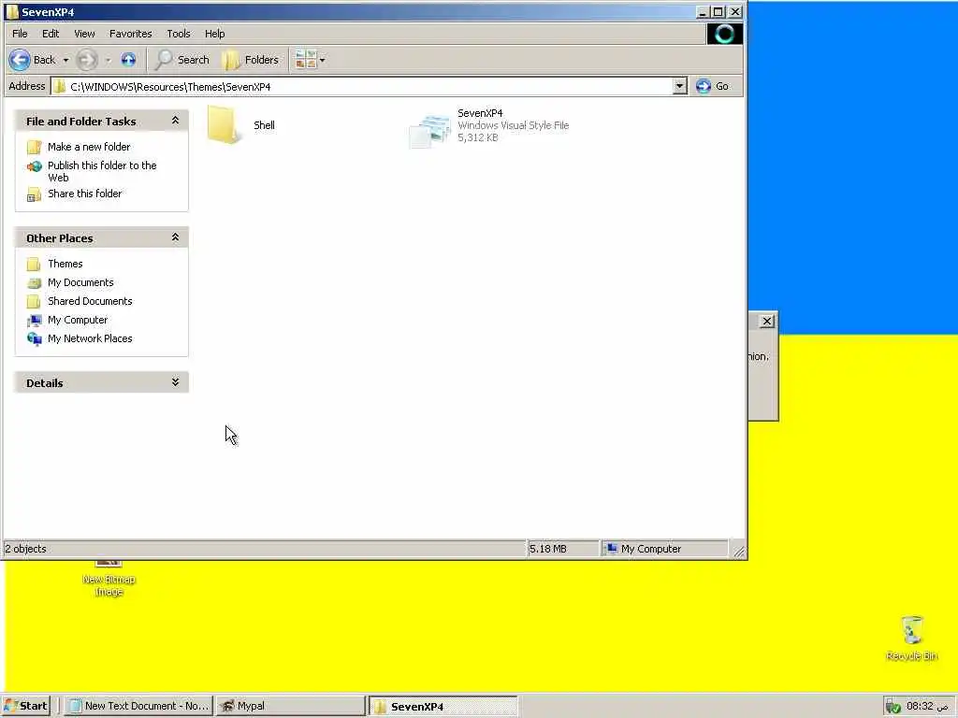The width and height of the screenshot is (958, 718).
Task: Open Shared Documents link
Action: coord(90,301)
